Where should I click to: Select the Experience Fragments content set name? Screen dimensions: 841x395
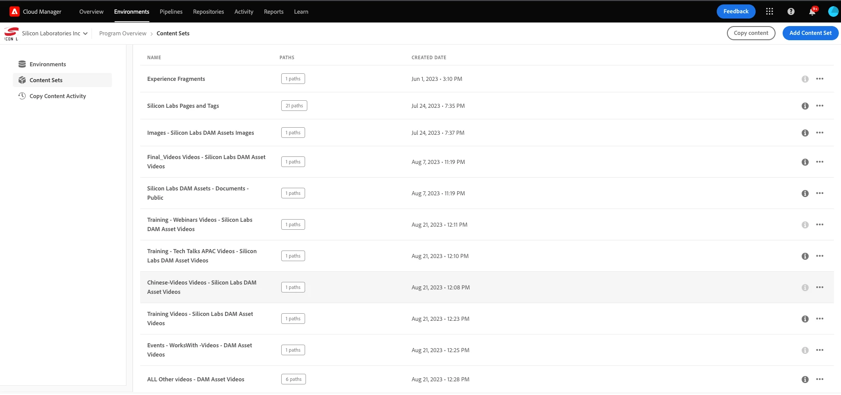176,79
